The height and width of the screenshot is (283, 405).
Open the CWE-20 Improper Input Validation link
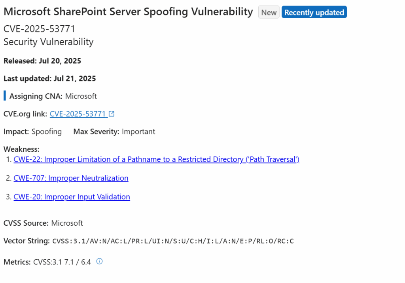[x=72, y=196]
